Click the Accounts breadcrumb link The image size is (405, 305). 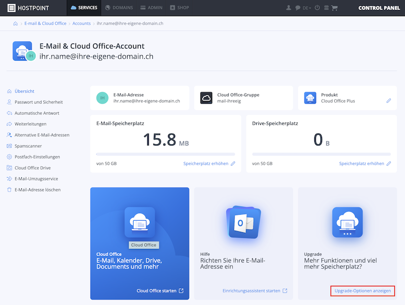82,23
